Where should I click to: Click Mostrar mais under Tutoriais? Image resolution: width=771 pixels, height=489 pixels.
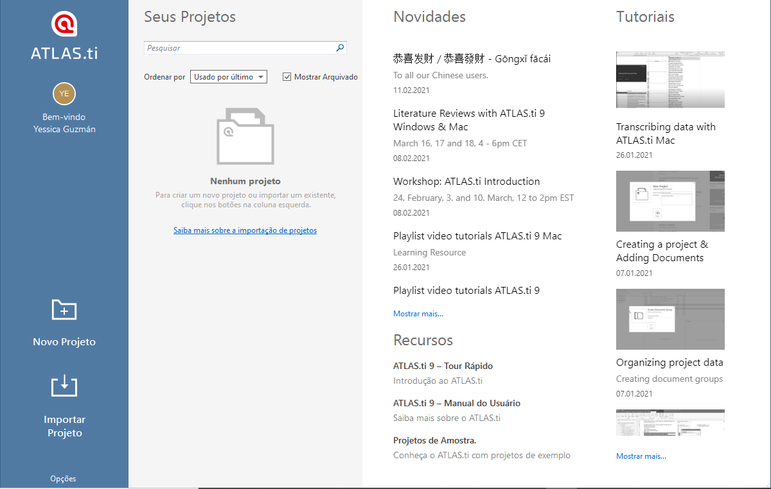pos(641,456)
